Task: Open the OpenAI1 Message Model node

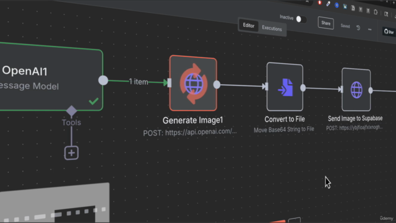Action: [51, 77]
